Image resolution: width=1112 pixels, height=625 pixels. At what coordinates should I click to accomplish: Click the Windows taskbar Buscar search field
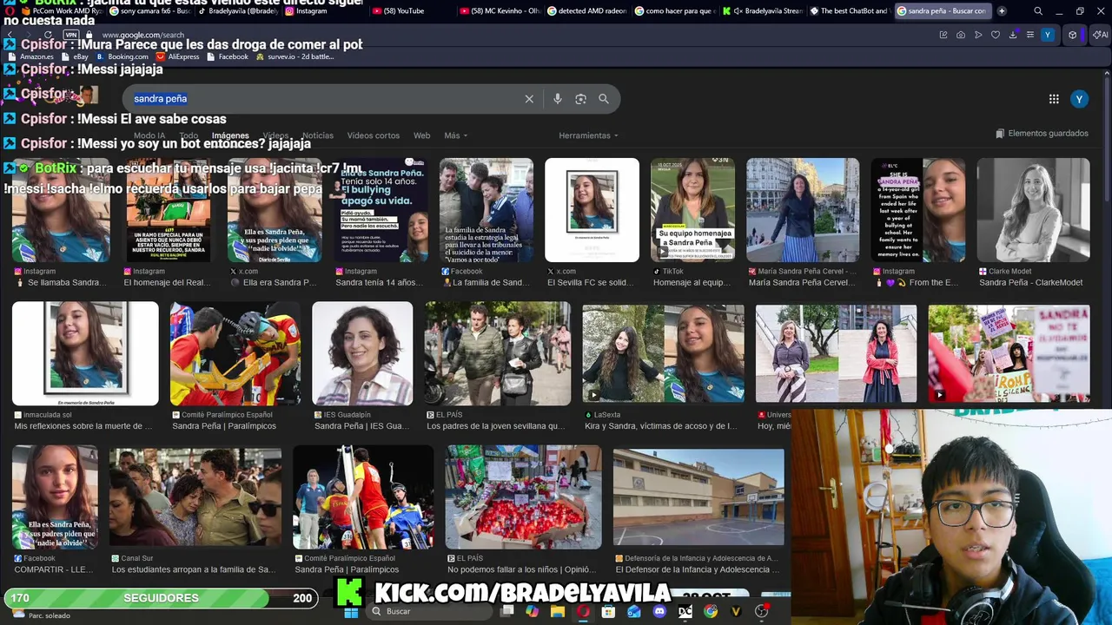click(430, 611)
